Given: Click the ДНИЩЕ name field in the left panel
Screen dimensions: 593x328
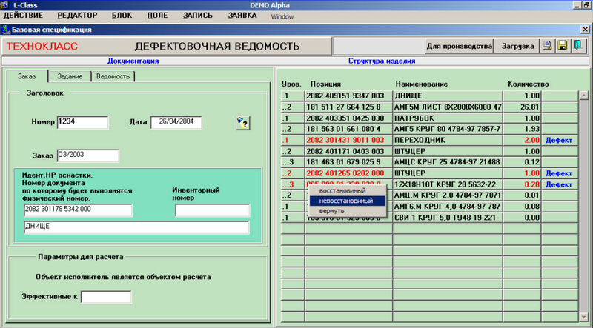Looking at the screenshot, I should point(136,227).
